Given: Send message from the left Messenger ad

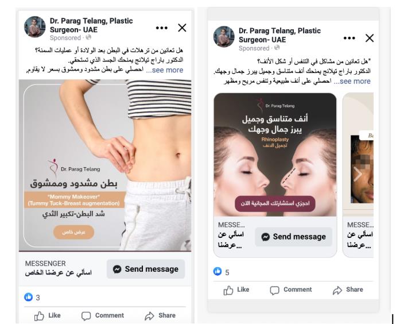Looking at the screenshot, I should 146,269.
